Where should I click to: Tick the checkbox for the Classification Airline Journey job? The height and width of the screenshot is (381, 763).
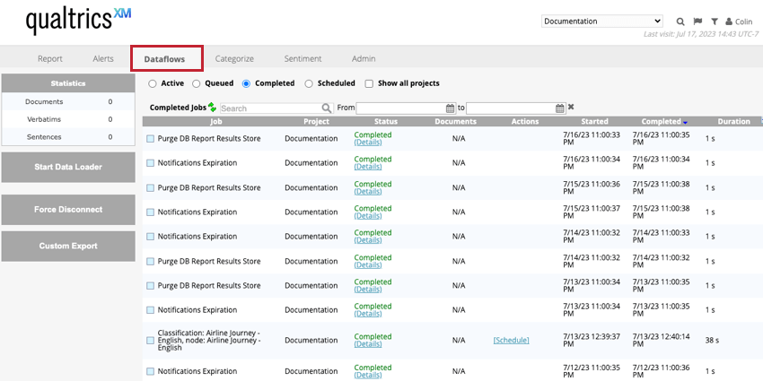[x=151, y=341]
